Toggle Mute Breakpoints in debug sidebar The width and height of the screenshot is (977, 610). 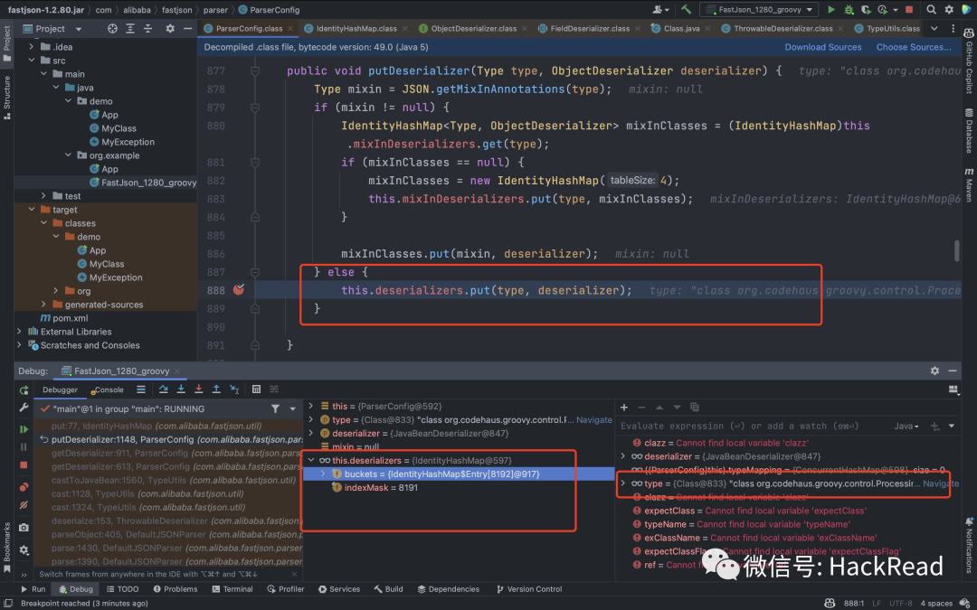tap(24, 506)
